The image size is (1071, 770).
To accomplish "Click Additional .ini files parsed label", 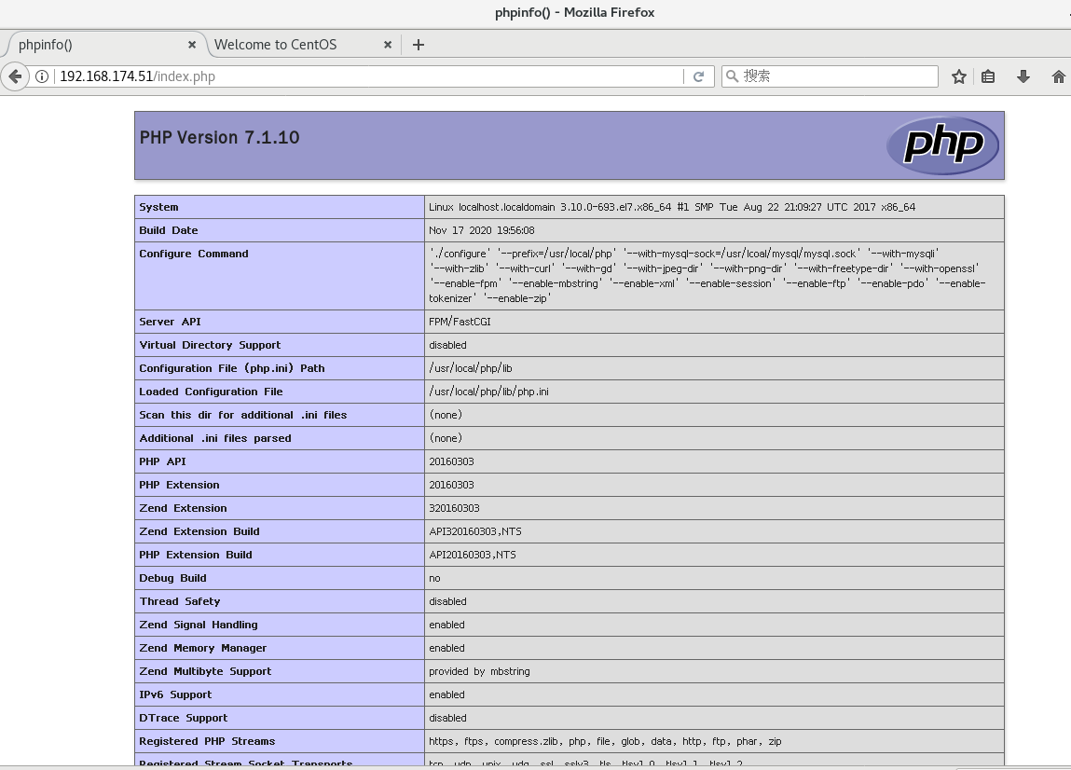I will pos(215,438).
